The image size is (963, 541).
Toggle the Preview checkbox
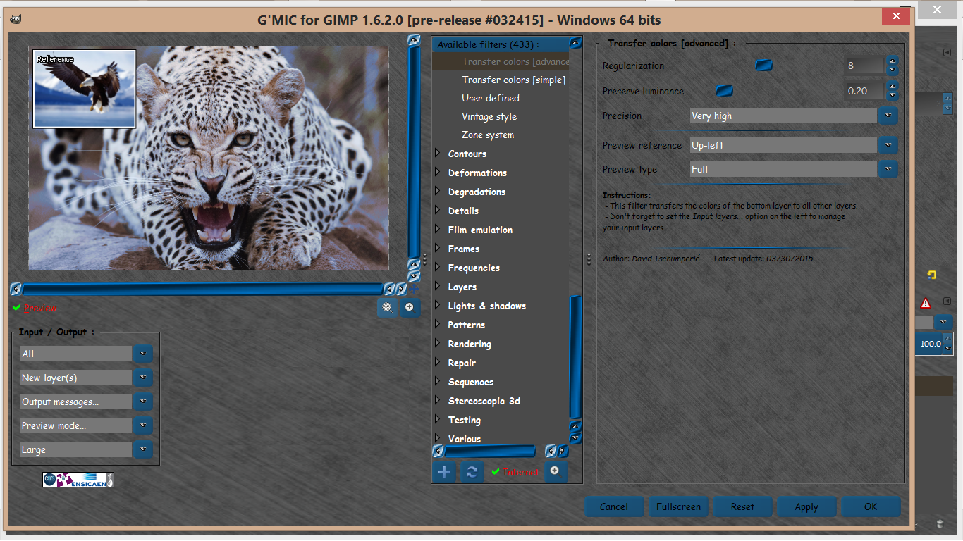[x=17, y=308]
